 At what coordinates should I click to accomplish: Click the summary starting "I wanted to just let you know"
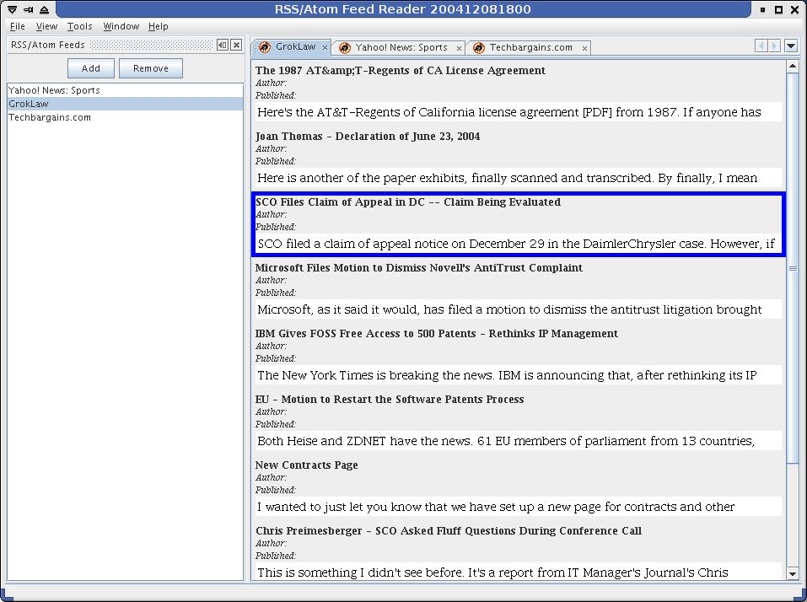[x=519, y=508]
